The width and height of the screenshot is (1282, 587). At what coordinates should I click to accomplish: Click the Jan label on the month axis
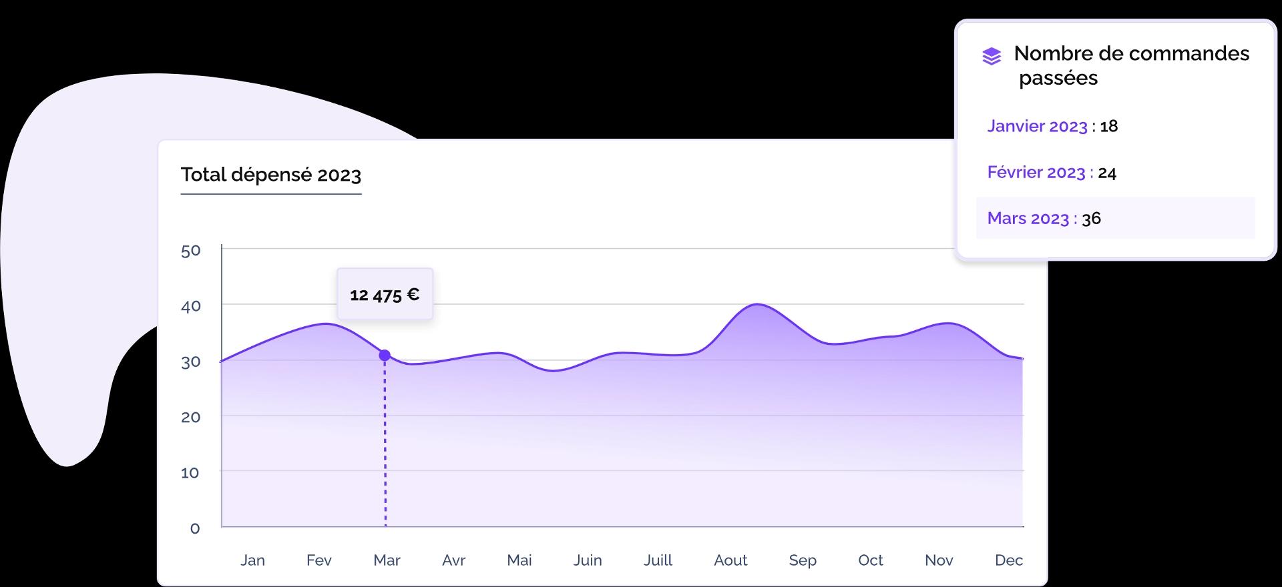coord(252,560)
